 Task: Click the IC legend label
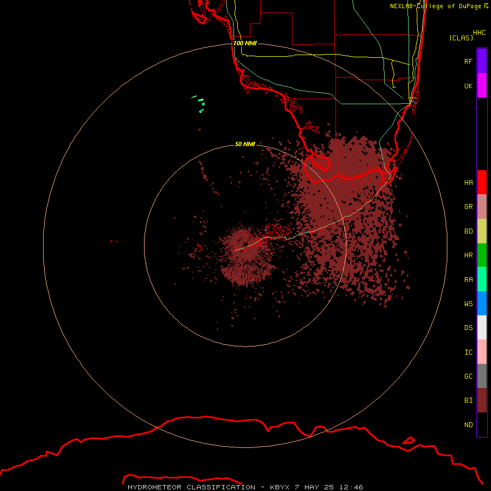[x=468, y=352]
